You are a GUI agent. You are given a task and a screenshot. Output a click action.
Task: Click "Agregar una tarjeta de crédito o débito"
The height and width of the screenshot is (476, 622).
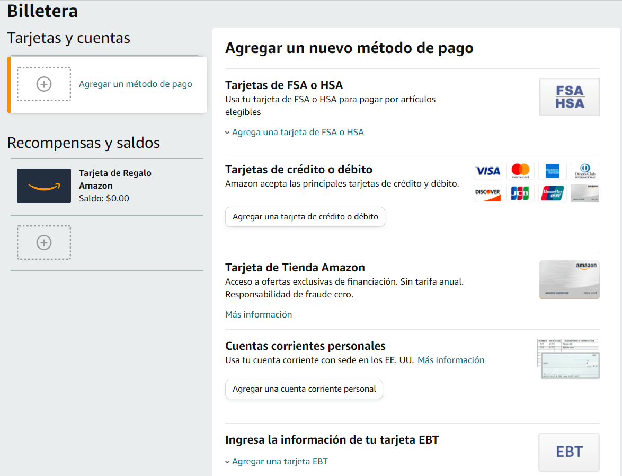point(305,217)
